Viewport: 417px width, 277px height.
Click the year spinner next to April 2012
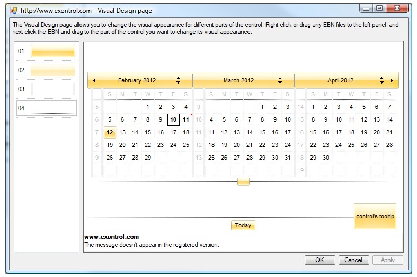(381, 81)
